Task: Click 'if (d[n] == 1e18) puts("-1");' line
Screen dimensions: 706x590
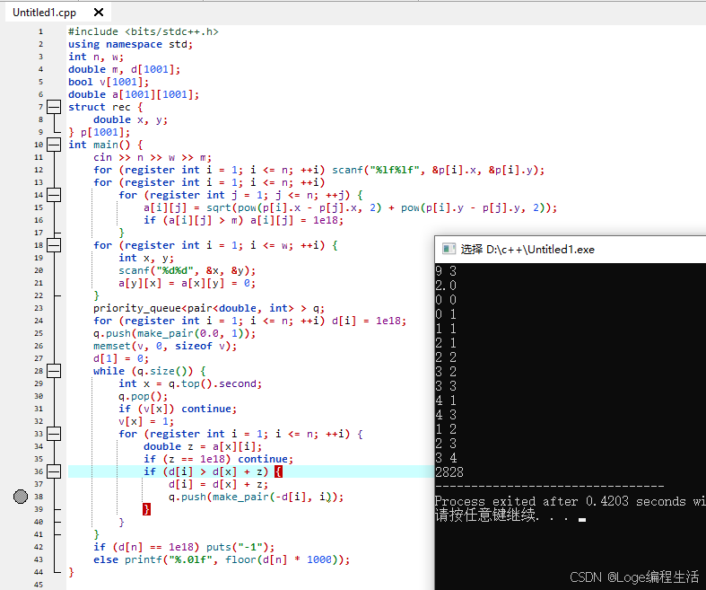Action: (x=184, y=547)
